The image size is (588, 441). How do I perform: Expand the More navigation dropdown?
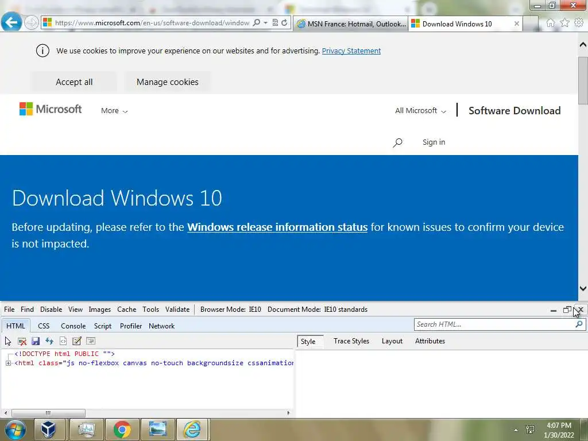click(x=114, y=111)
